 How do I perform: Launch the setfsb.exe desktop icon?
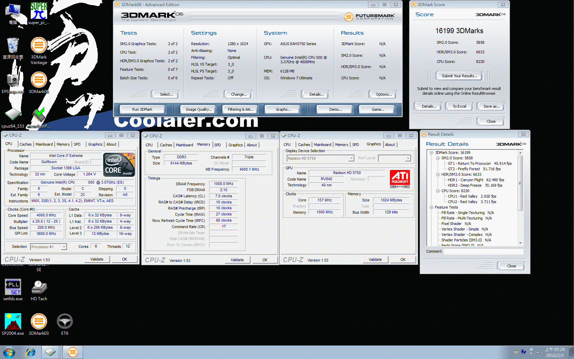[x=13, y=290]
